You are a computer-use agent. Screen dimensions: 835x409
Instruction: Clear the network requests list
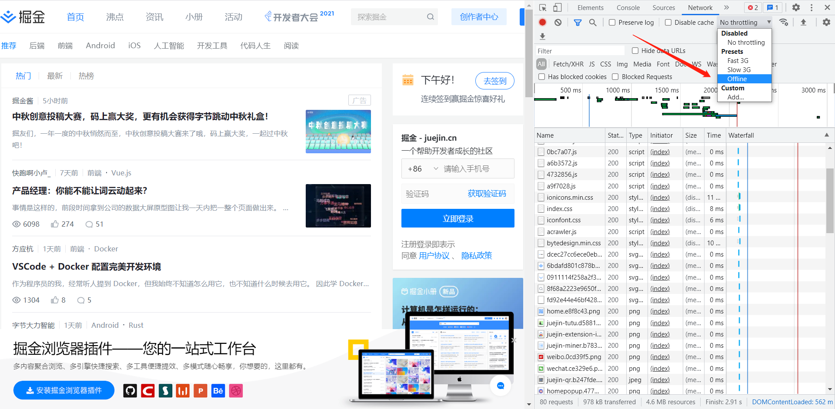[x=558, y=22]
